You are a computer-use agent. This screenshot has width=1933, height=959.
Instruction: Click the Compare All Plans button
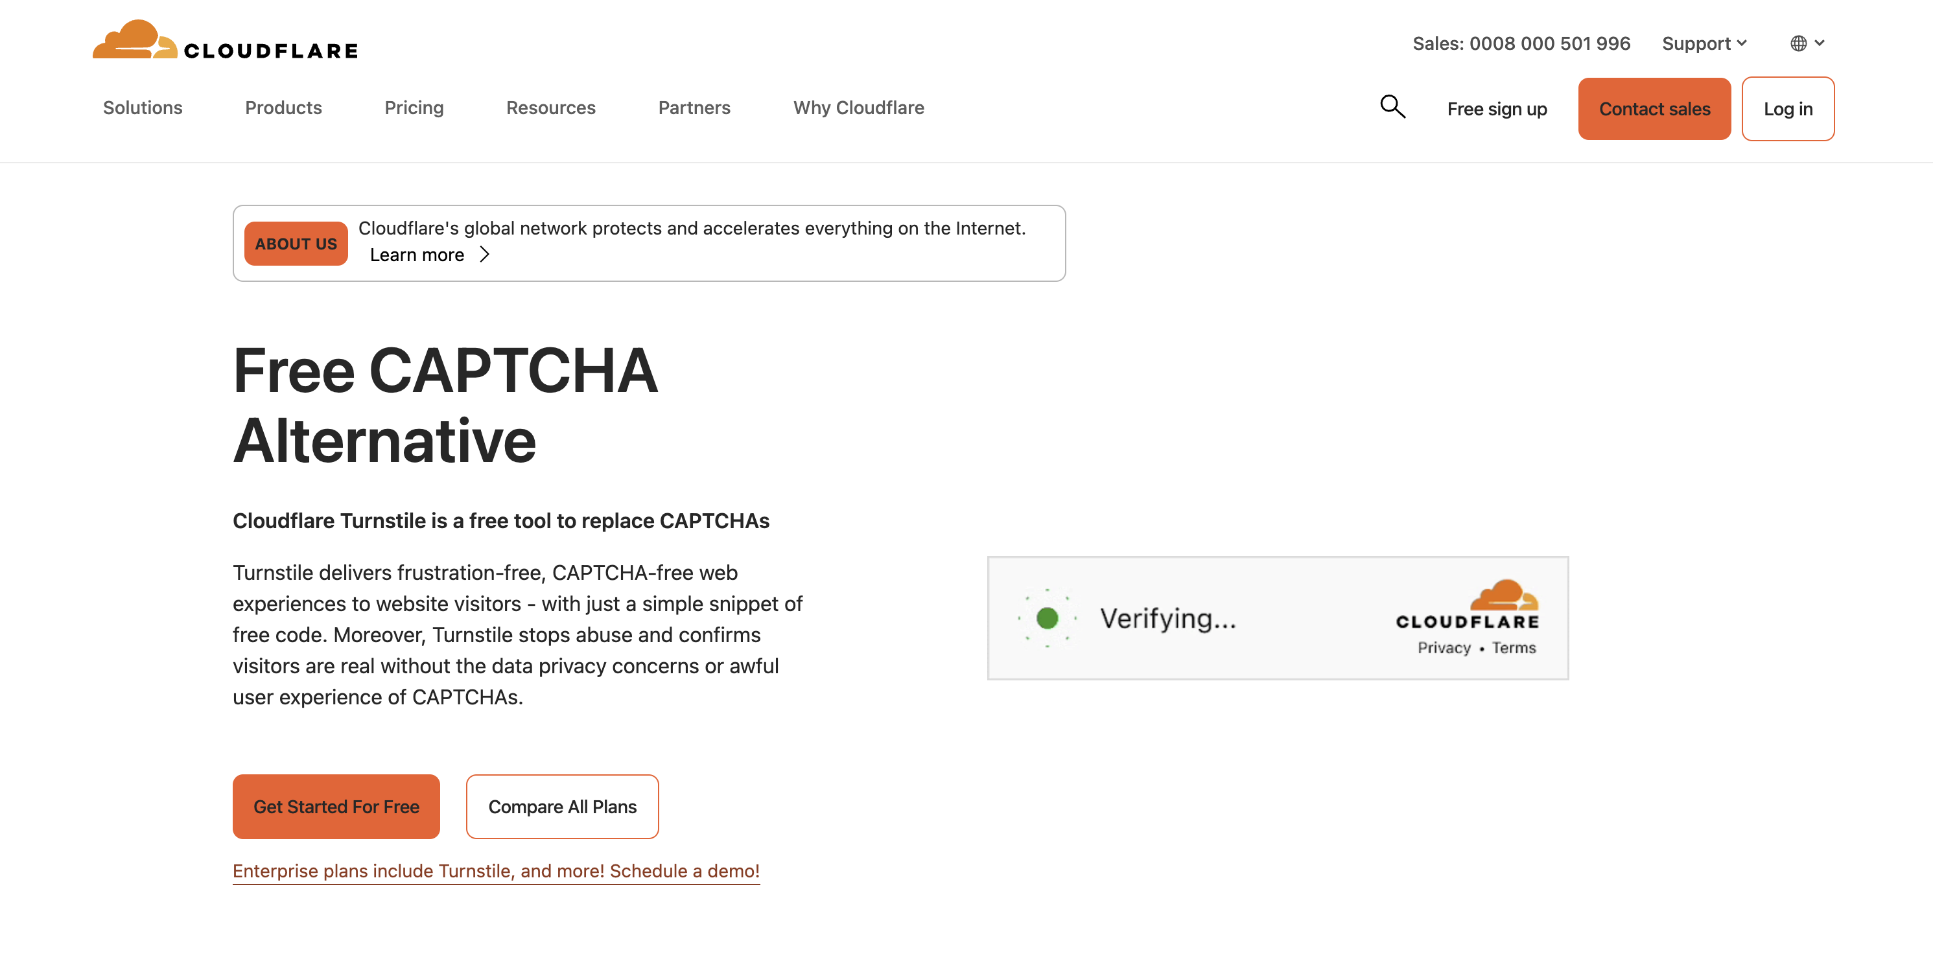tap(562, 806)
